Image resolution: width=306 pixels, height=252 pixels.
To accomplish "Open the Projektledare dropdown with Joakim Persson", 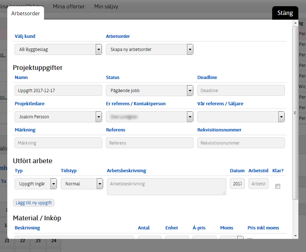I will (x=58, y=117).
